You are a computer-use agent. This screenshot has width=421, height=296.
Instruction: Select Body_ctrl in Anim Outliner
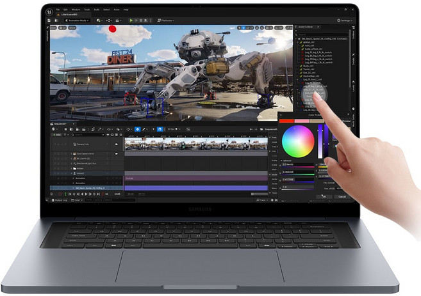[308, 66]
